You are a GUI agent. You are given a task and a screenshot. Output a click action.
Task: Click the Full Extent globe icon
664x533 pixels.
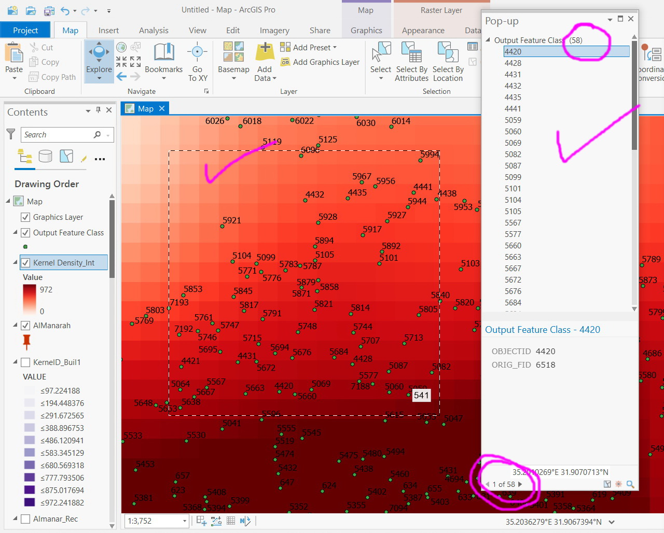(x=121, y=48)
